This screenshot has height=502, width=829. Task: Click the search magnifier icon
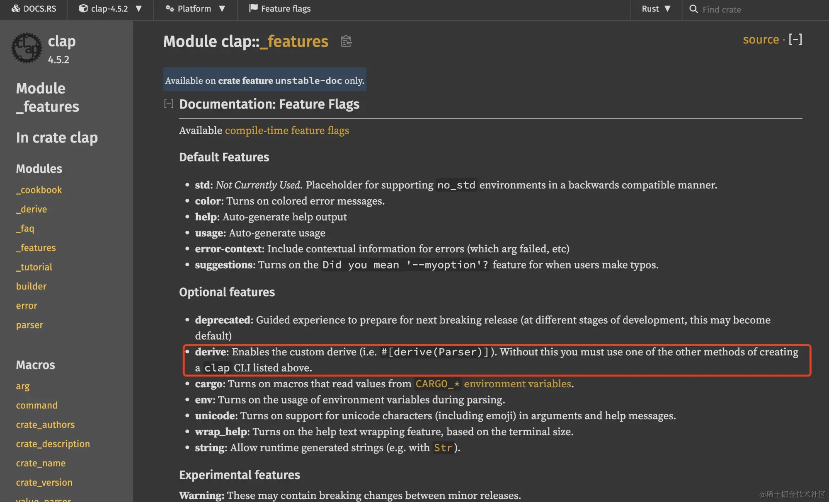693,9
